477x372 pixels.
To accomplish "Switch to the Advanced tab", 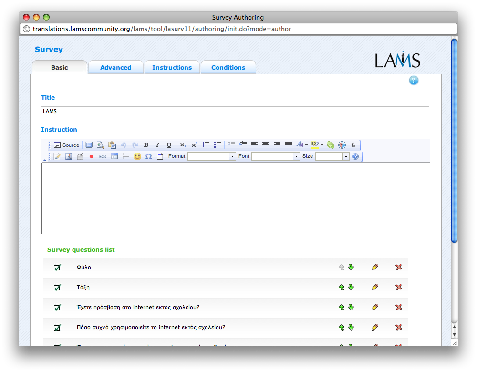I will click(115, 68).
